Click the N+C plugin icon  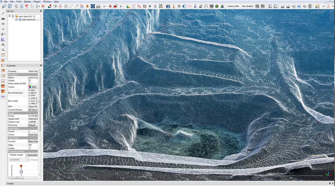[318, 6]
